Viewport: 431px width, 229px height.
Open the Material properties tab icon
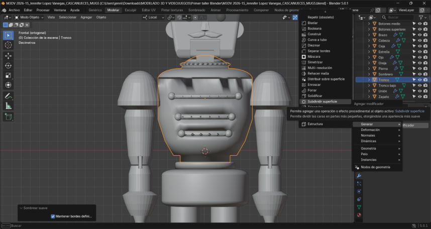pos(359,215)
